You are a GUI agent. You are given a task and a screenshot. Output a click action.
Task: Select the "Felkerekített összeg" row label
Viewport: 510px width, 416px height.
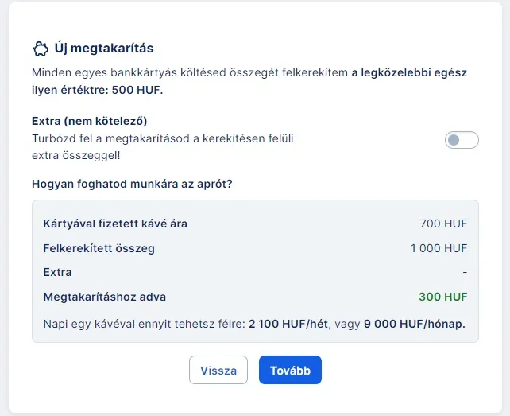[99, 248]
